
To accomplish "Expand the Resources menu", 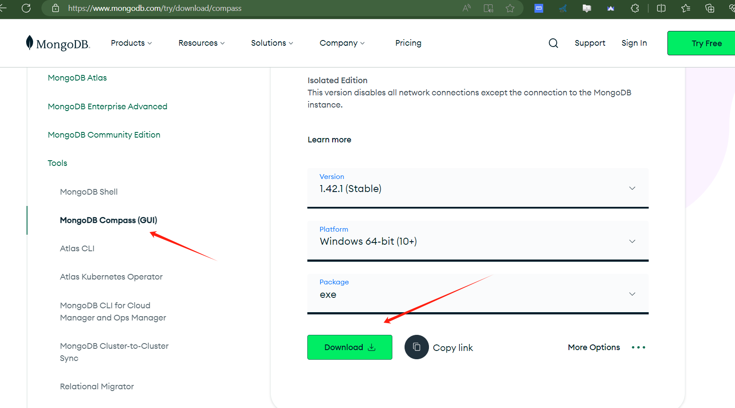I will (x=201, y=43).
